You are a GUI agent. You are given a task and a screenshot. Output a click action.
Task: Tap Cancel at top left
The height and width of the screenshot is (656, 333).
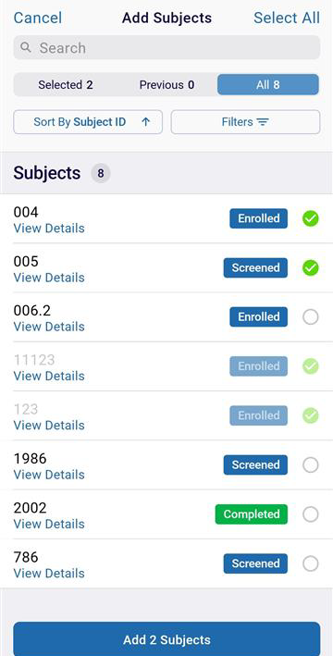point(38,18)
